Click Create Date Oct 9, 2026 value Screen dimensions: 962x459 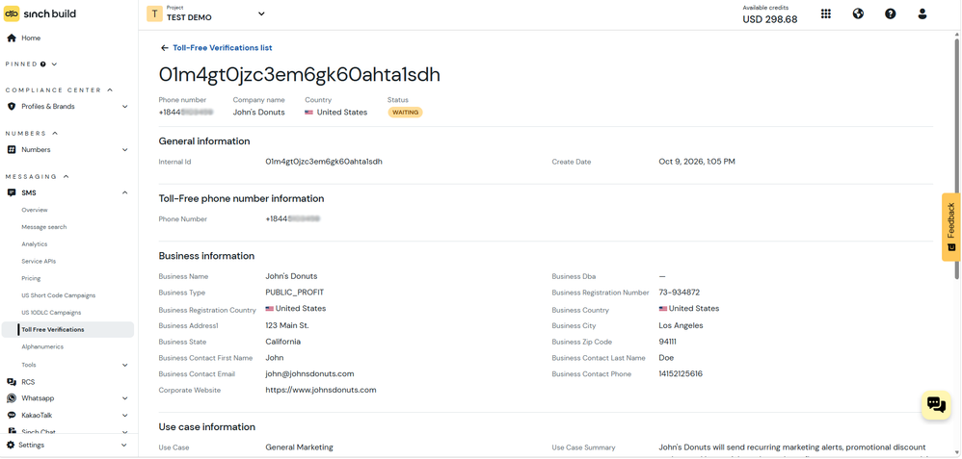(697, 162)
